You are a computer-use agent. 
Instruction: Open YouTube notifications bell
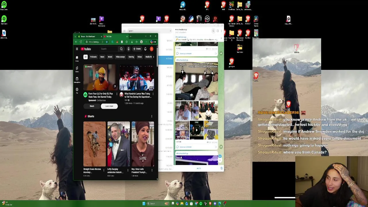pos(145,49)
